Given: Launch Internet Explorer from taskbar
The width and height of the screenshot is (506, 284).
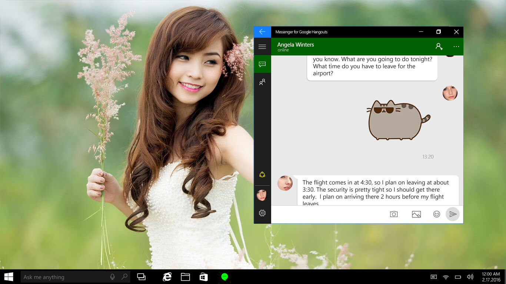Looking at the screenshot, I should tap(167, 277).
